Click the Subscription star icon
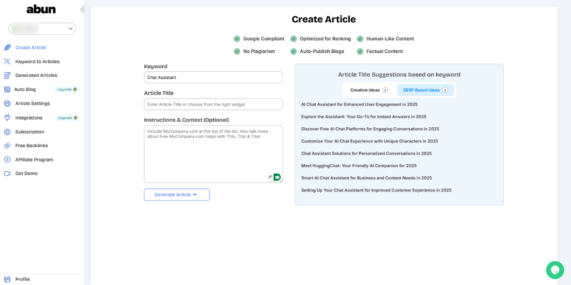 pyautogui.click(x=7, y=132)
